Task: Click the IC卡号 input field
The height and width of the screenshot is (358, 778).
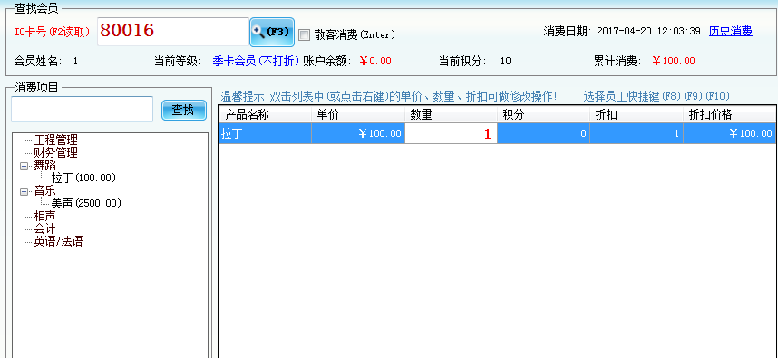Action: [x=173, y=31]
